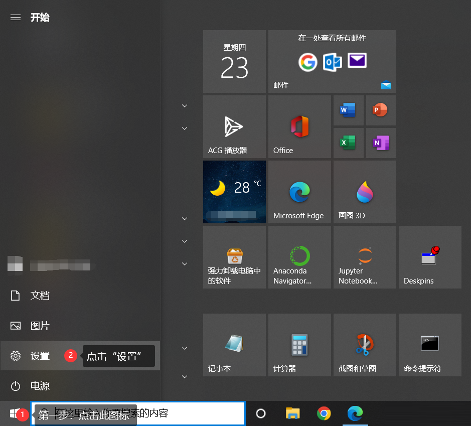The width and height of the screenshot is (471, 426).
Task: Open 电源 power options
Action: [x=80, y=386]
